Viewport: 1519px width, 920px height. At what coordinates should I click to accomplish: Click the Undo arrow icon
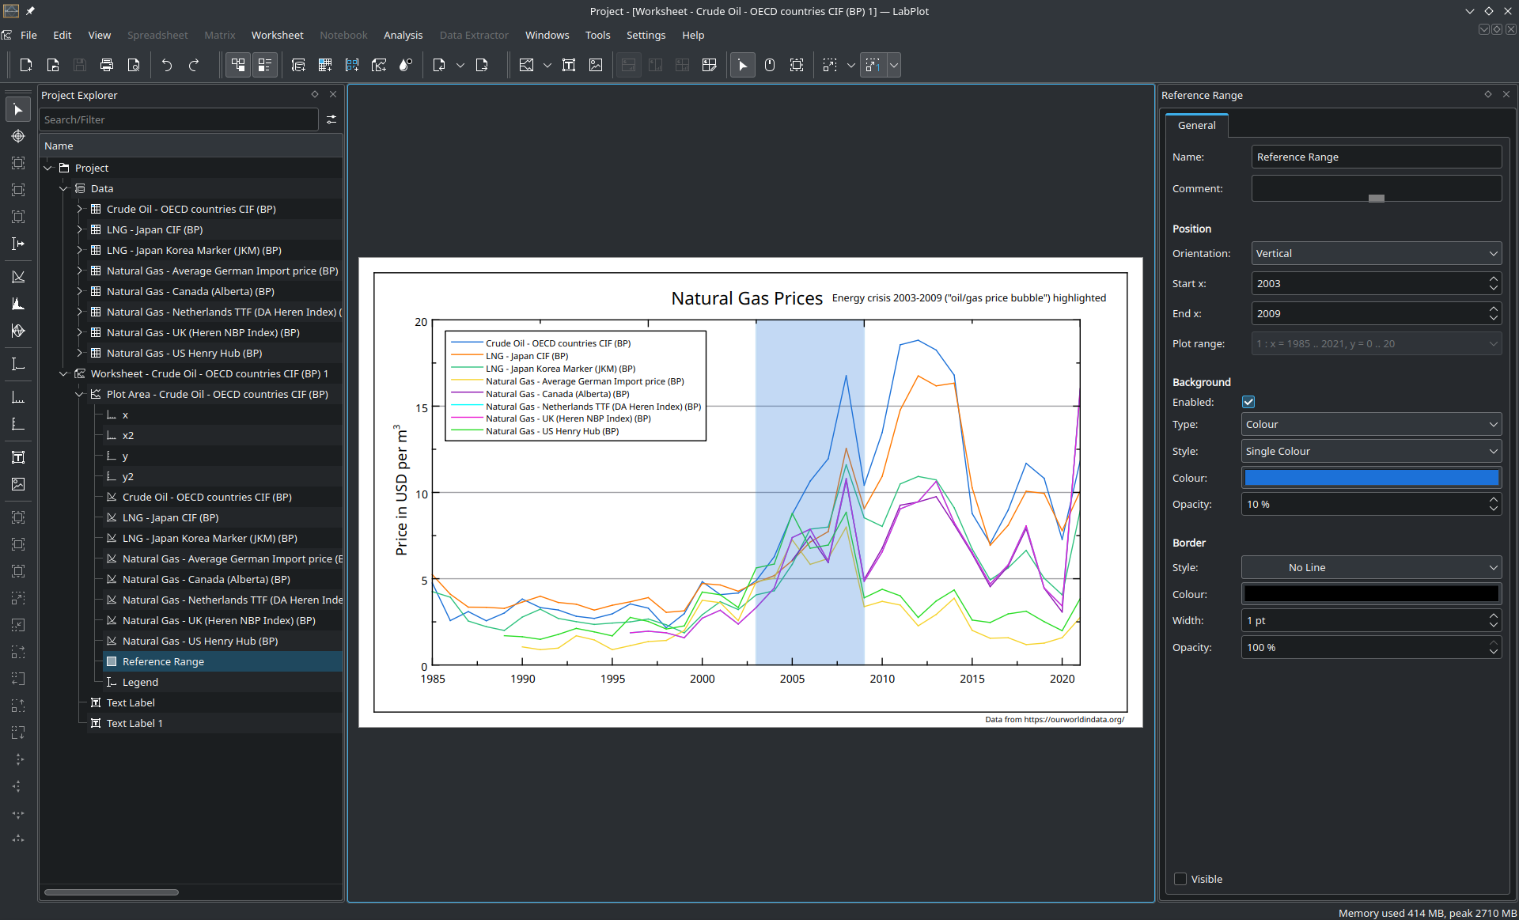tap(167, 65)
